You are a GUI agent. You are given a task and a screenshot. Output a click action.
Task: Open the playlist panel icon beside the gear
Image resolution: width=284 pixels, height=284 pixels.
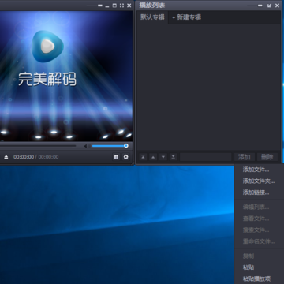click(x=116, y=157)
